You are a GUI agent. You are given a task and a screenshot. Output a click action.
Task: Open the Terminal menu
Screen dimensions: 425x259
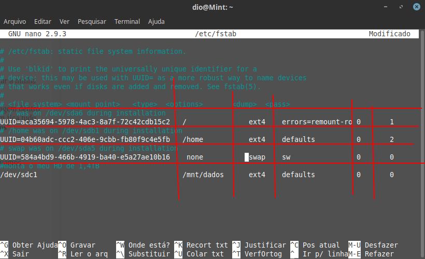tap(127, 22)
